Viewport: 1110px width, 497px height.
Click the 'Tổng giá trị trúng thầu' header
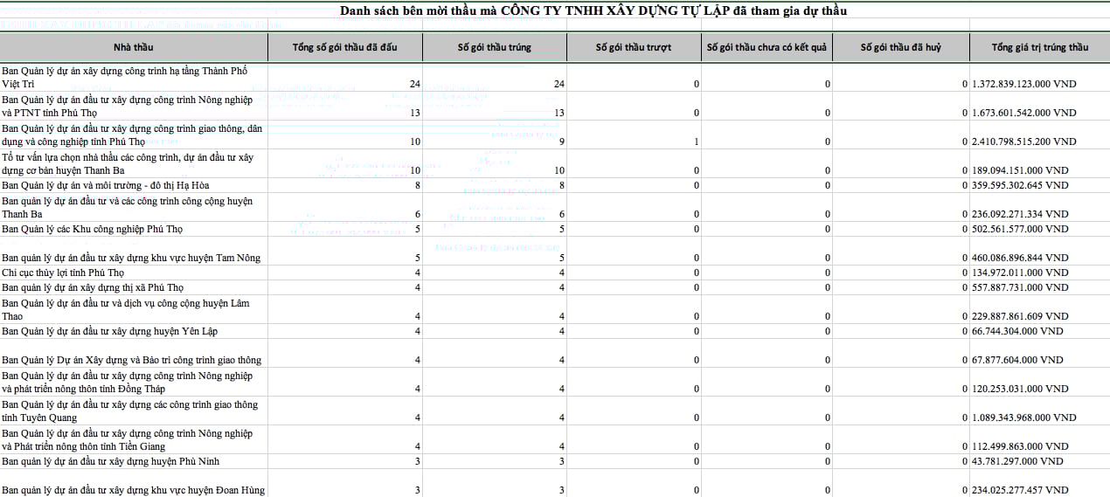tap(1039, 47)
